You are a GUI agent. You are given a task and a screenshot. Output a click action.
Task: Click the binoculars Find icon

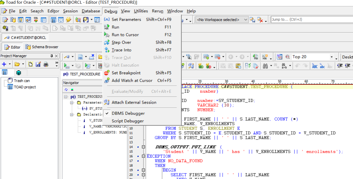coord(265,66)
